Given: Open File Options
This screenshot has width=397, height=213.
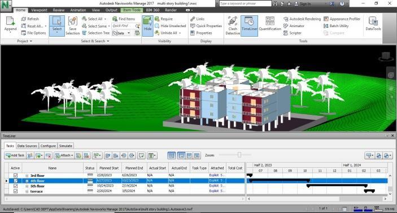Looking at the screenshot, I should (34, 33).
